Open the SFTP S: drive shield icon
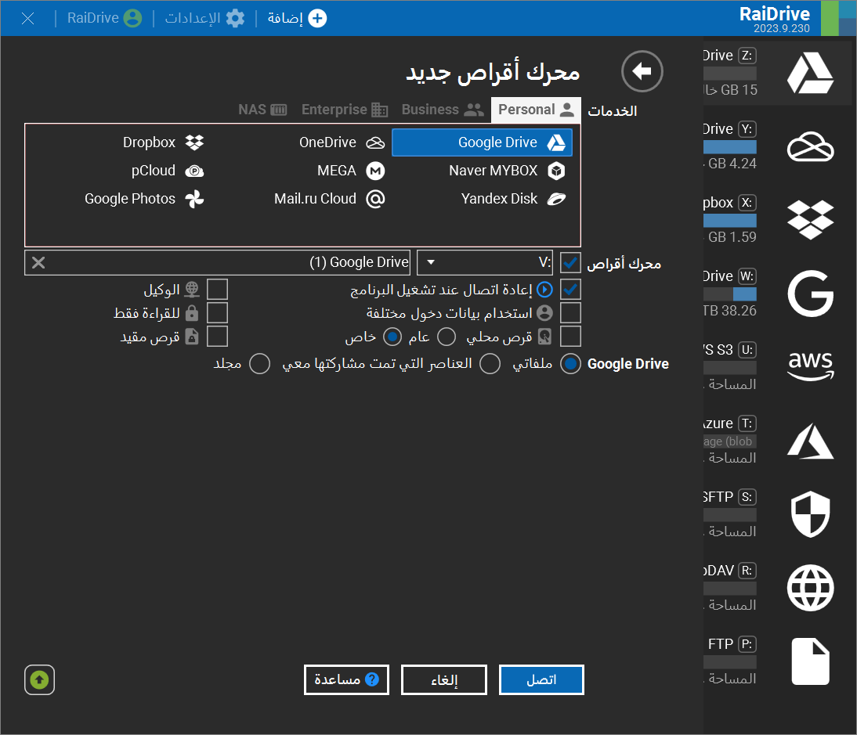857x735 pixels. click(x=810, y=513)
